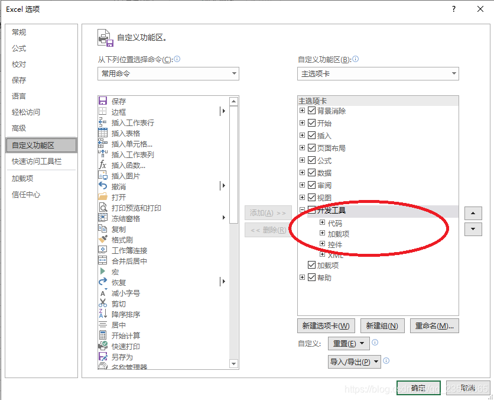Select the 打开 folder icon

pos(103,197)
